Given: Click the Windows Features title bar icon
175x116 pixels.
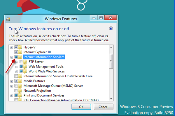Looking at the screenshot, I should [x=8, y=19].
